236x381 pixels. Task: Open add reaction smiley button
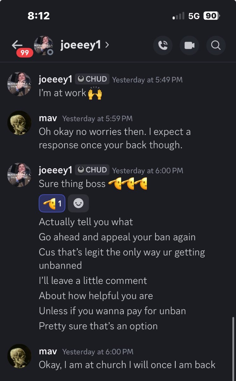(78, 203)
